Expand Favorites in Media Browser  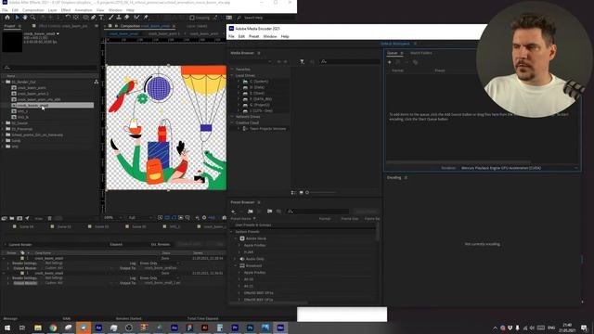point(232,70)
